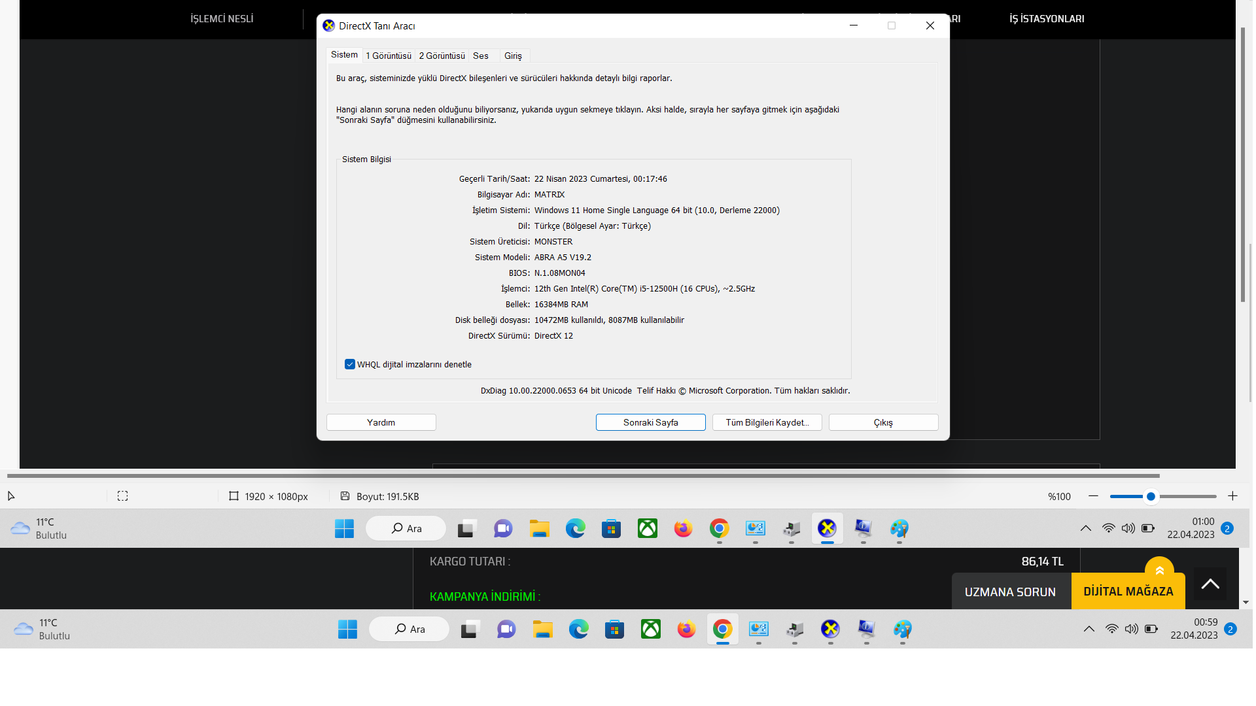Click the zoom out minus icon
The height and width of the screenshot is (706, 1256).
pyautogui.click(x=1093, y=496)
